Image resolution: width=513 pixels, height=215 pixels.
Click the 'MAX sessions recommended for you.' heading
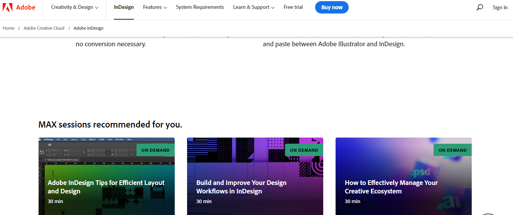[x=110, y=124]
